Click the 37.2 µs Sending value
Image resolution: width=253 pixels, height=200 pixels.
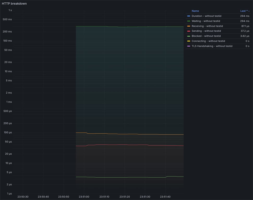tap(245, 31)
